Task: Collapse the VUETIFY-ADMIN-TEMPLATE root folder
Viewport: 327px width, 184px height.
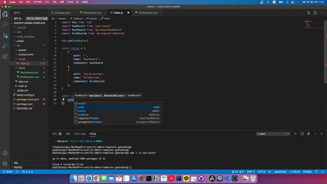Action: click(x=29, y=23)
